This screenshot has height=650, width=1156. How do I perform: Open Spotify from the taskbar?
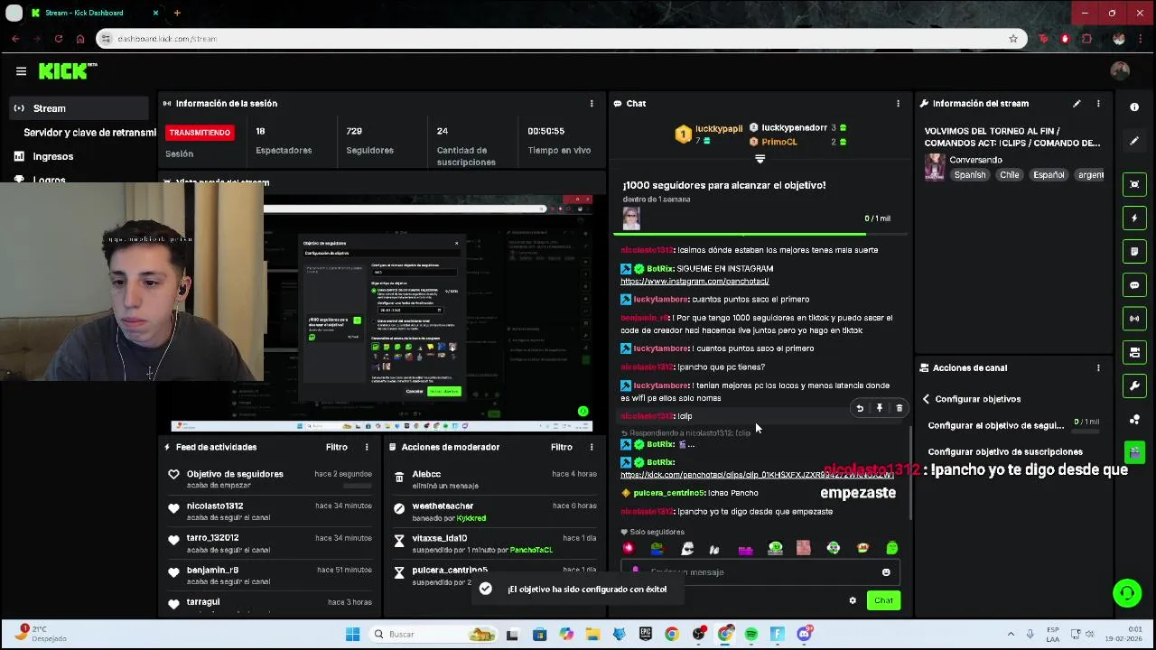coord(751,635)
